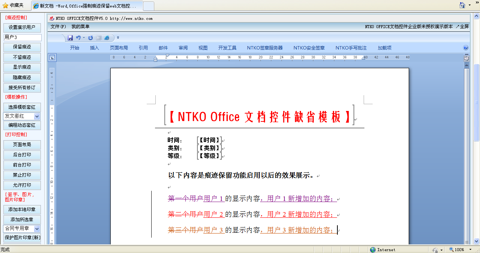480x253 pixels.
Task: Open the NTKO手写批注 tab
Action: pyautogui.click(x=351, y=48)
